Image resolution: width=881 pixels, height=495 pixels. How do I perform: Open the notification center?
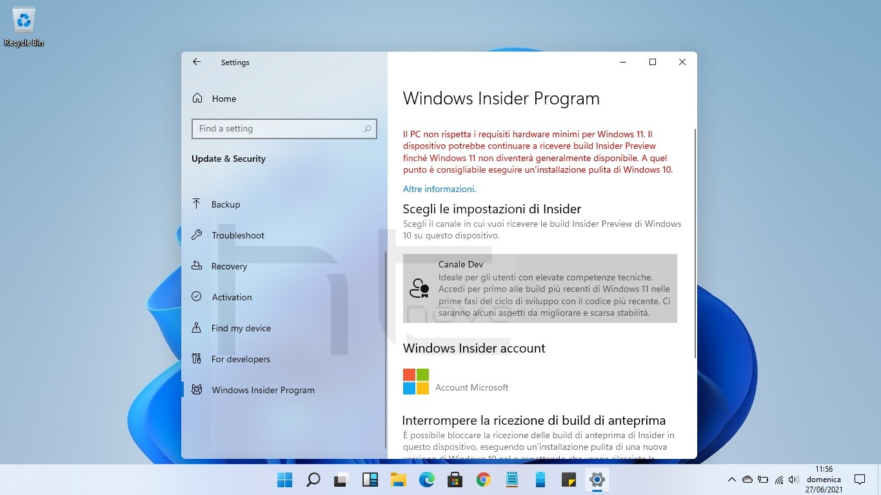(860, 480)
